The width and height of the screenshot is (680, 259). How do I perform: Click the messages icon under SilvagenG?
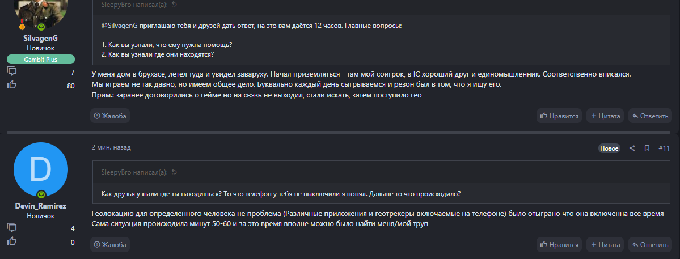pos(11,71)
